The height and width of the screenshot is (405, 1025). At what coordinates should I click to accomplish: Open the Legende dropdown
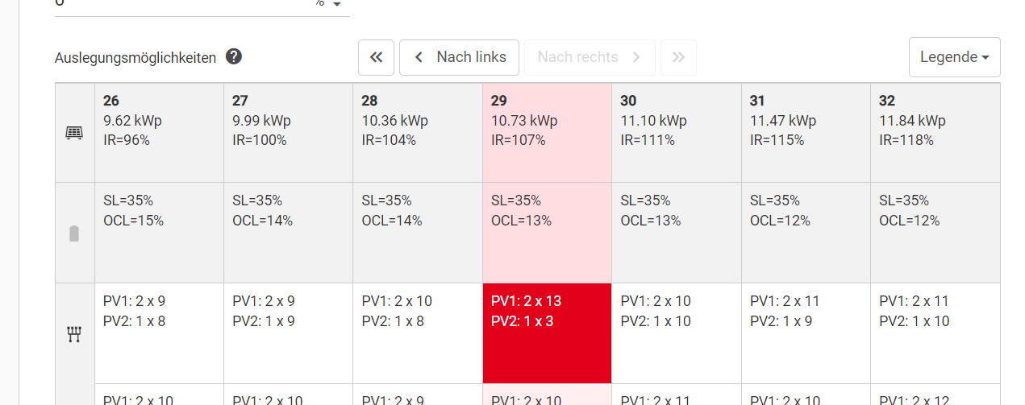coord(954,57)
